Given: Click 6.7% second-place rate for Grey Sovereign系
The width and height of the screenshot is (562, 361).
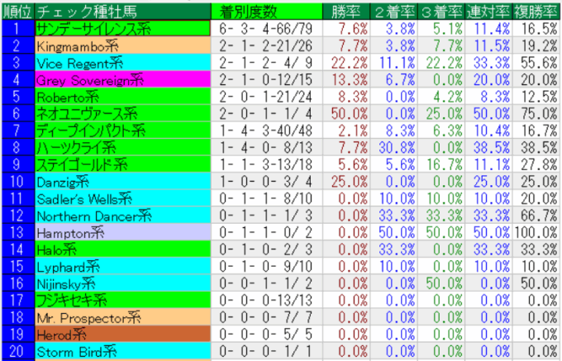Looking at the screenshot, I should click(x=393, y=79).
